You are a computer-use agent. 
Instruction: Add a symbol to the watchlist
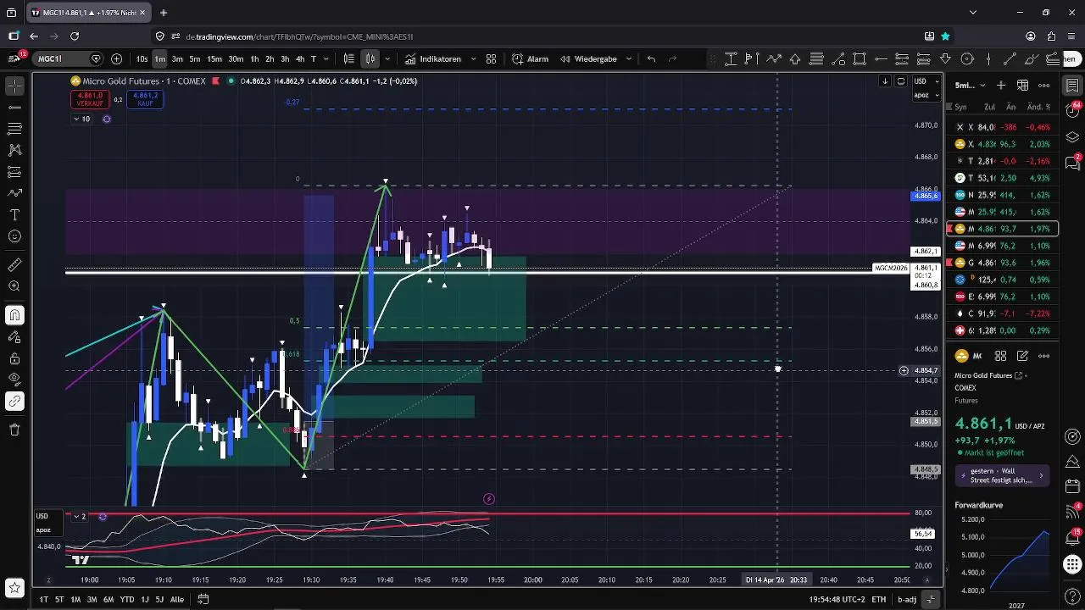(x=1001, y=86)
